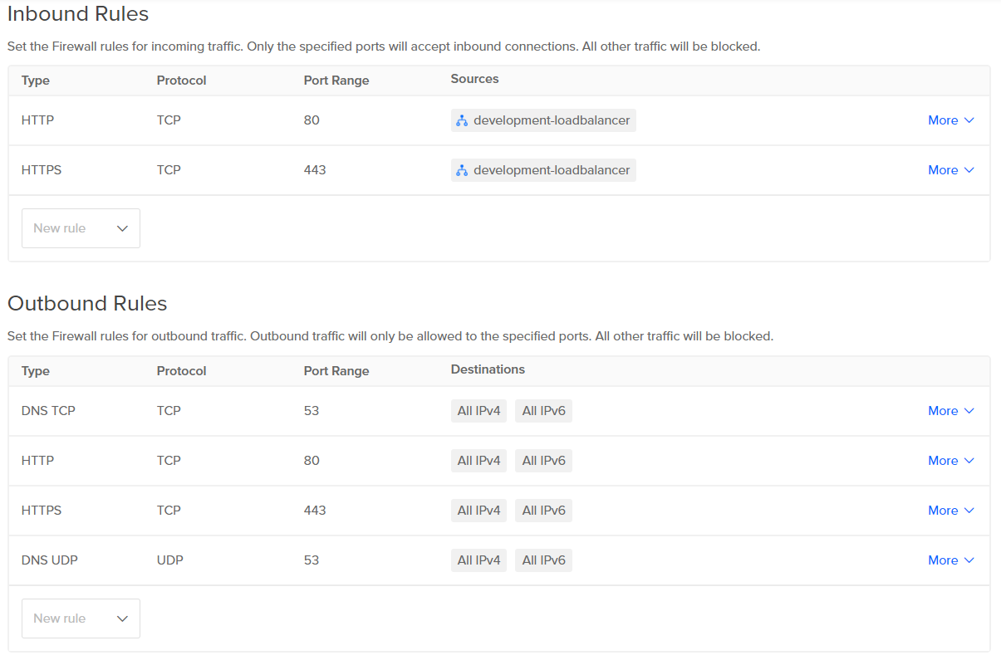
Task: Click the All IPv6 chip on outbound HTTP rule
Action: [x=543, y=461]
